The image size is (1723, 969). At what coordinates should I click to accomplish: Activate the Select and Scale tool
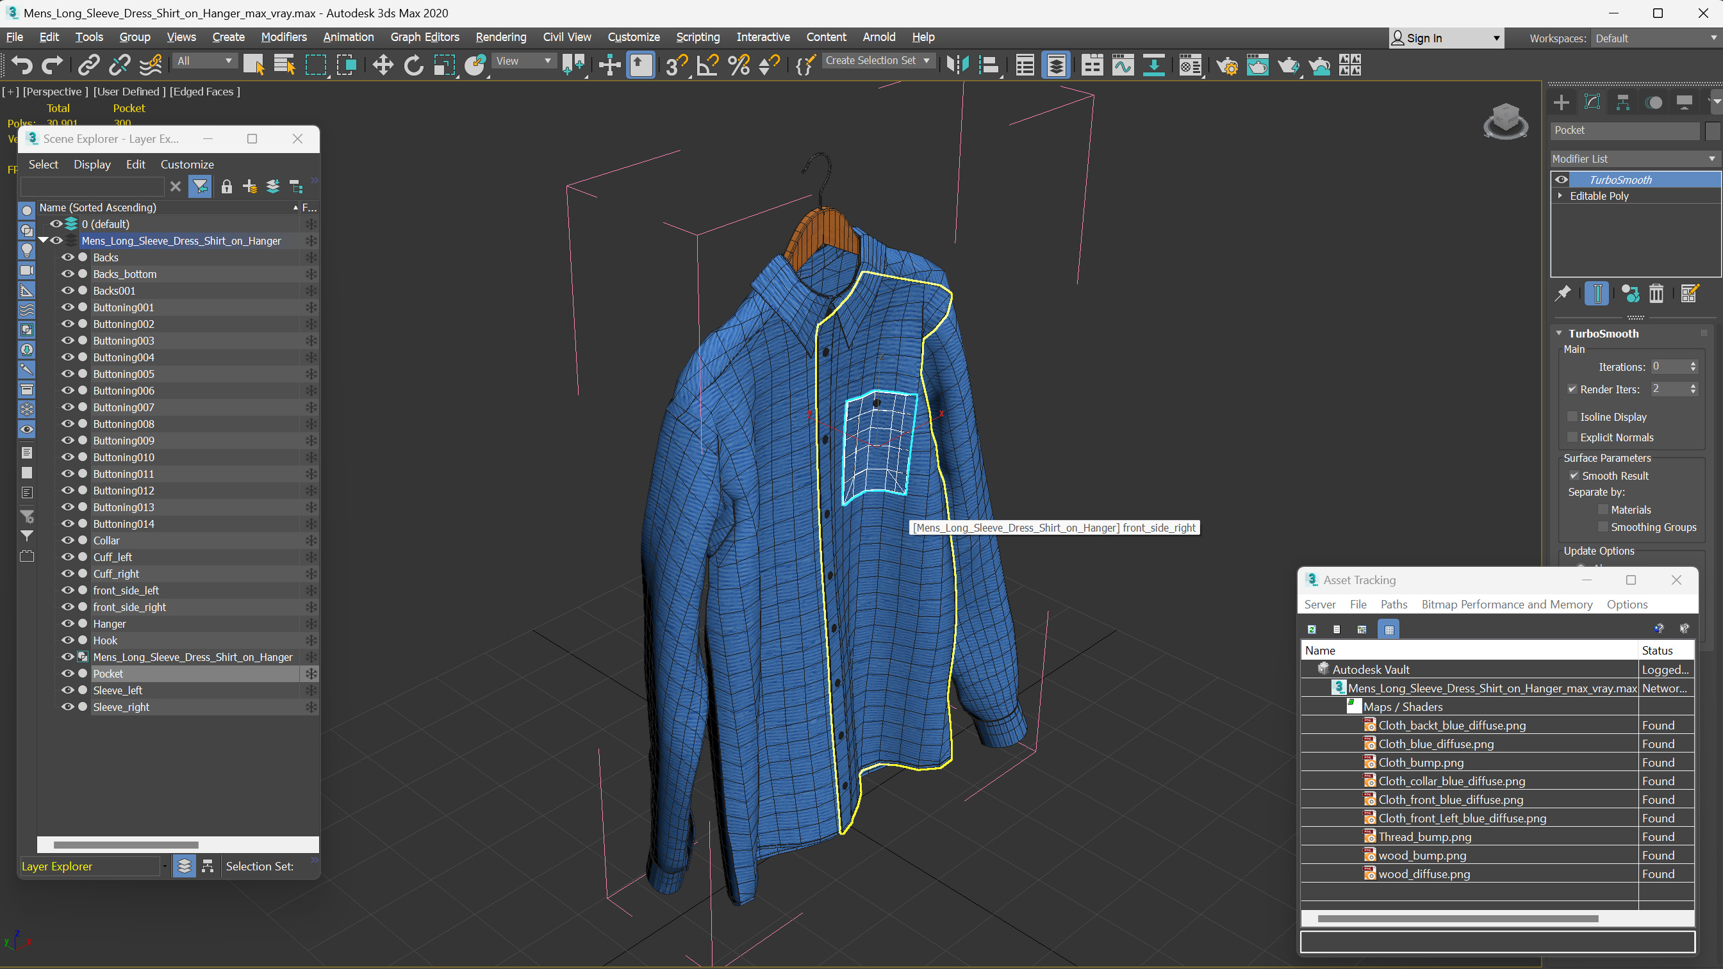[x=444, y=65]
